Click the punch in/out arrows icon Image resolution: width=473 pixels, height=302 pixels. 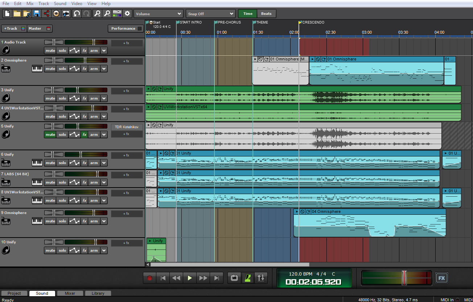(261, 278)
